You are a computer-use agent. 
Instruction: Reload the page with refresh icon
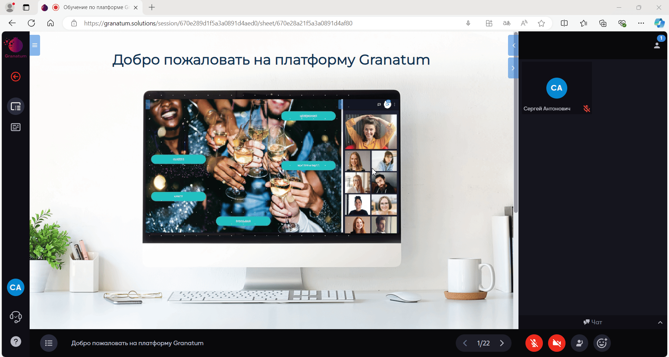click(31, 23)
